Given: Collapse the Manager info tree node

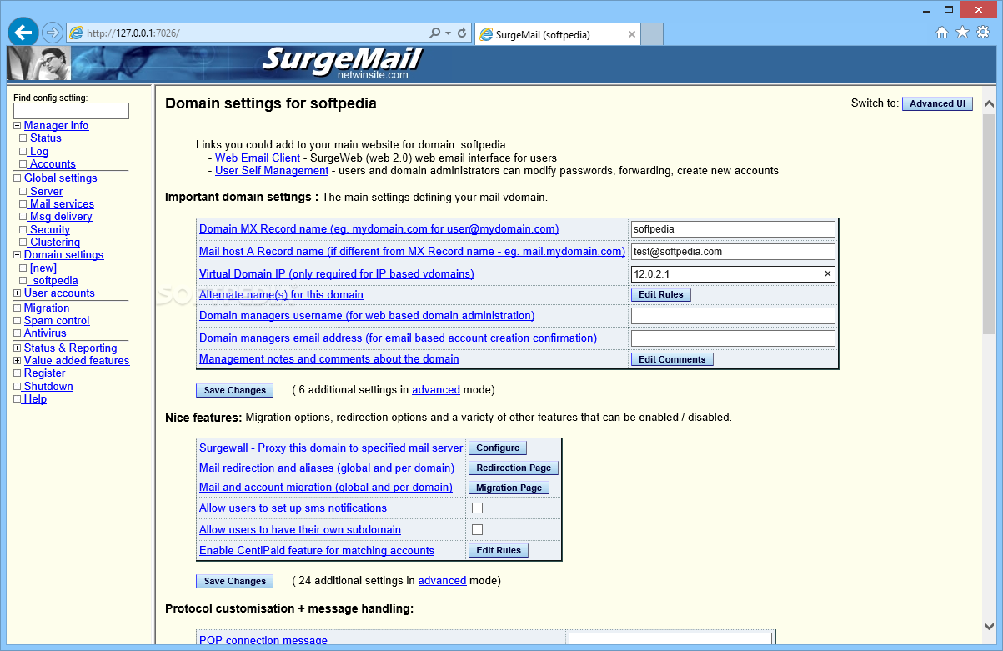Looking at the screenshot, I should point(17,126).
